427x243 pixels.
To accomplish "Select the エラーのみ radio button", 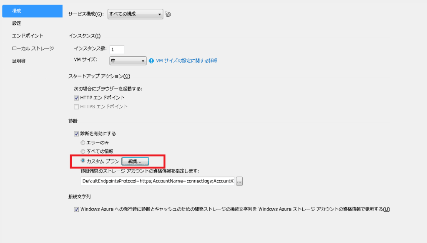I will click(x=83, y=143).
